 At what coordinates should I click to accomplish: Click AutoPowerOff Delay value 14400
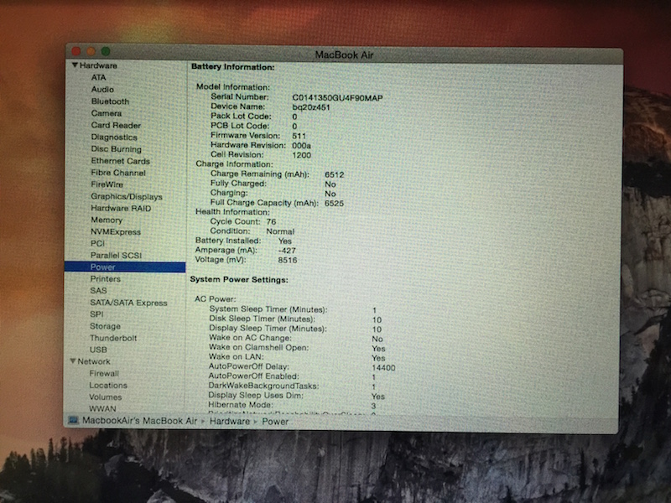pos(383,367)
